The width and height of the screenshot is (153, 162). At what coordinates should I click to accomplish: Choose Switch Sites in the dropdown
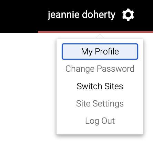pyautogui.click(x=100, y=86)
